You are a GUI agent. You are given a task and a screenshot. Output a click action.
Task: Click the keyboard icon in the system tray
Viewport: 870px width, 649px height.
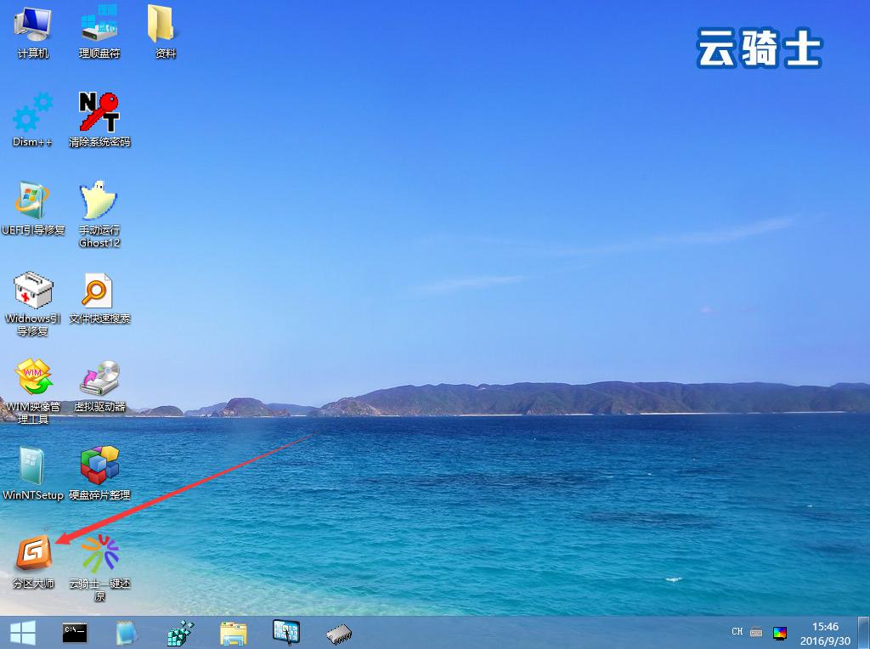pyautogui.click(x=755, y=632)
